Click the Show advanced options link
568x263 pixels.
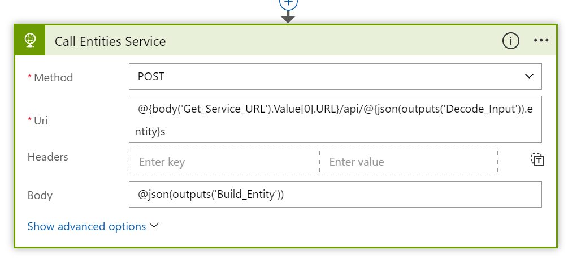tap(86, 226)
